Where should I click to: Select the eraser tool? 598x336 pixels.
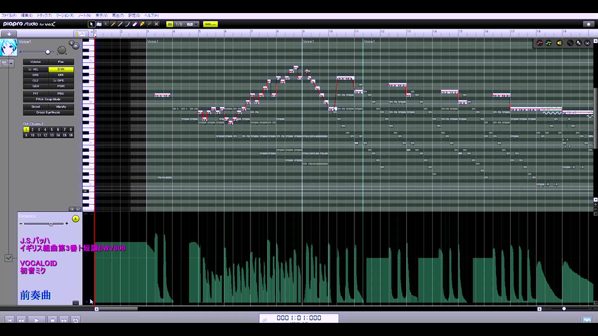coord(135,24)
